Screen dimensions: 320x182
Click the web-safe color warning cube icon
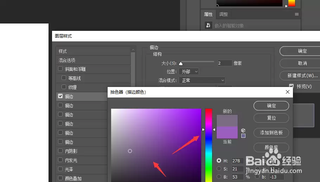[243, 130]
